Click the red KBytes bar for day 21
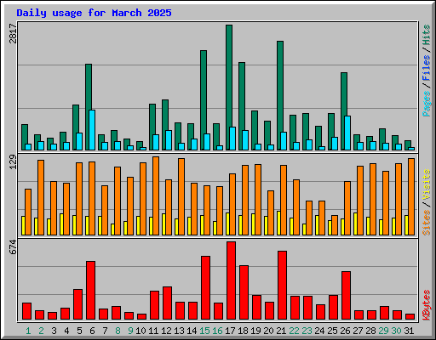Viewport: 436px width, 340px height. point(282,286)
